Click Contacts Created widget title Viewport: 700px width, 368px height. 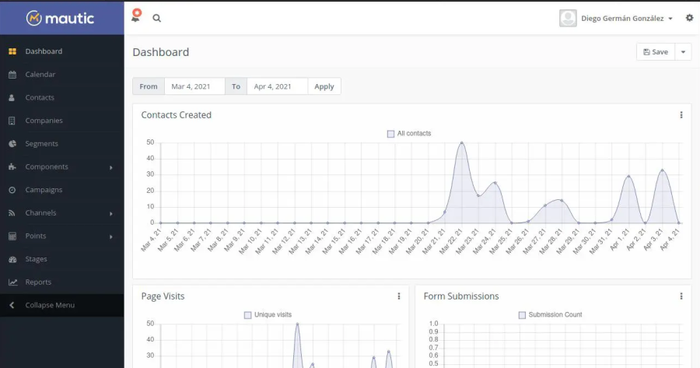pos(177,115)
